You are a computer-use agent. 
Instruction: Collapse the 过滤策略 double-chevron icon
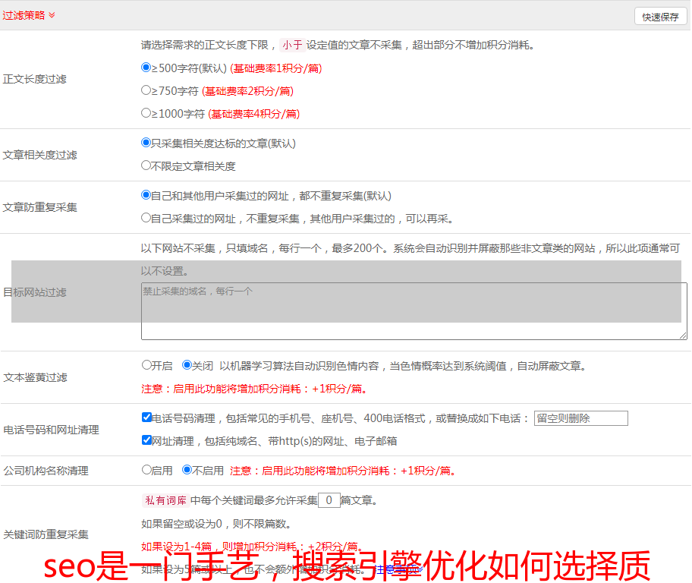(x=52, y=15)
